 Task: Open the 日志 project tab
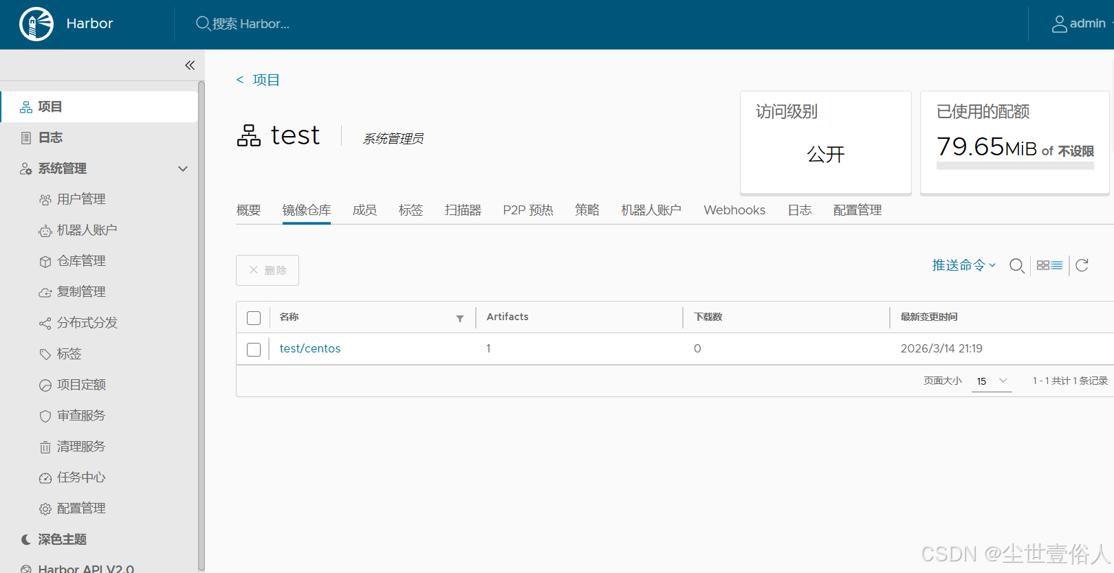point(800,210)
